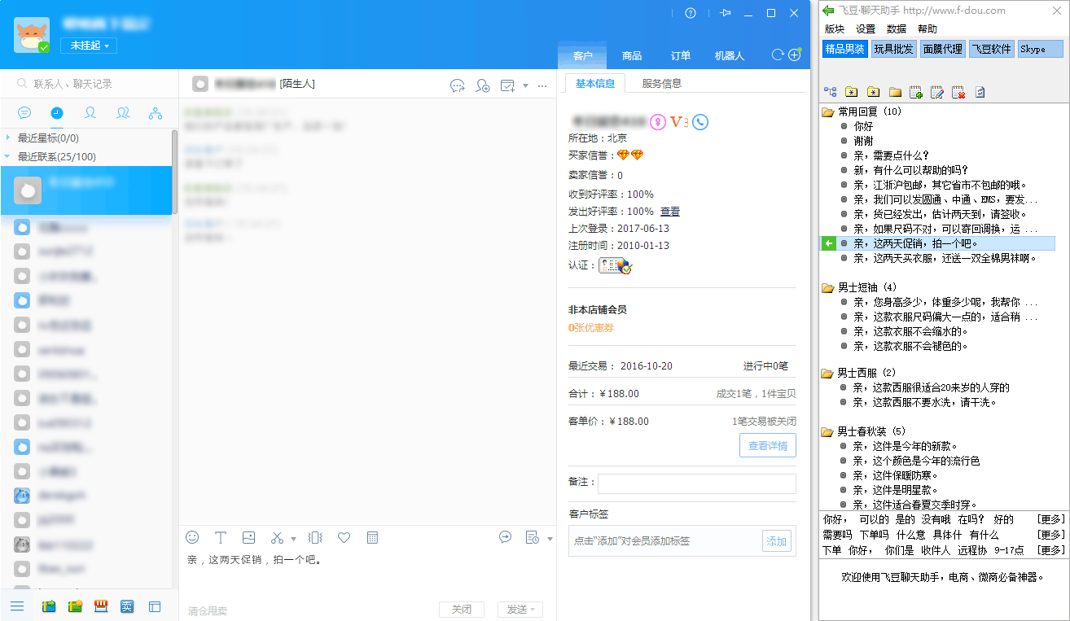Viewport: 1070px width, 621px height.
Task: Select the 'Skype' category button
Action: click(x=1041, y=49)
